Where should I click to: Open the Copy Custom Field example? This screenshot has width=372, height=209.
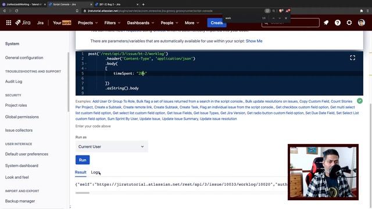click(x=314, y=102)
